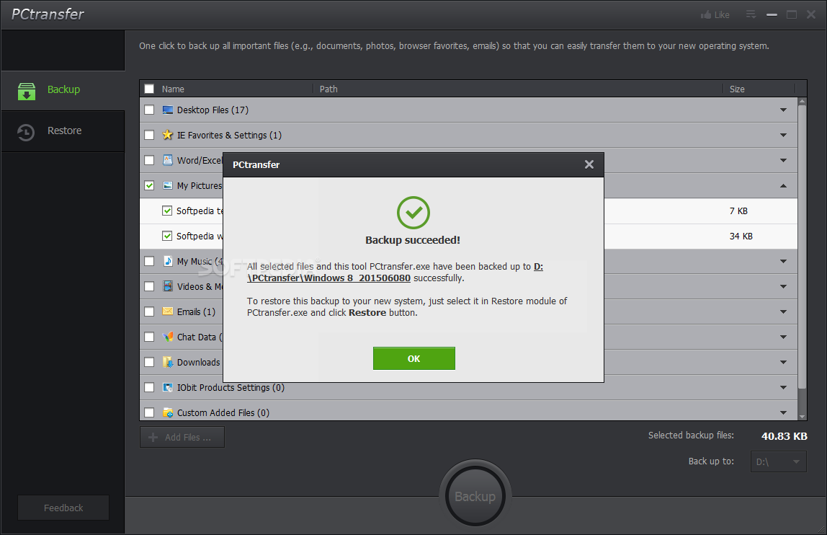The image size is (827, 535).
Task: Uncheck the My Pictures checkbox
Action: click(149, 185)
